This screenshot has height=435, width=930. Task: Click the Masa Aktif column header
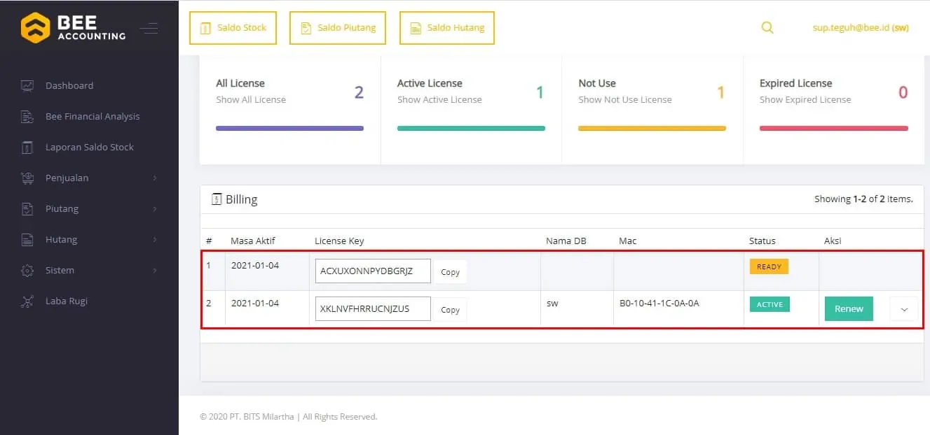[253, 241]
